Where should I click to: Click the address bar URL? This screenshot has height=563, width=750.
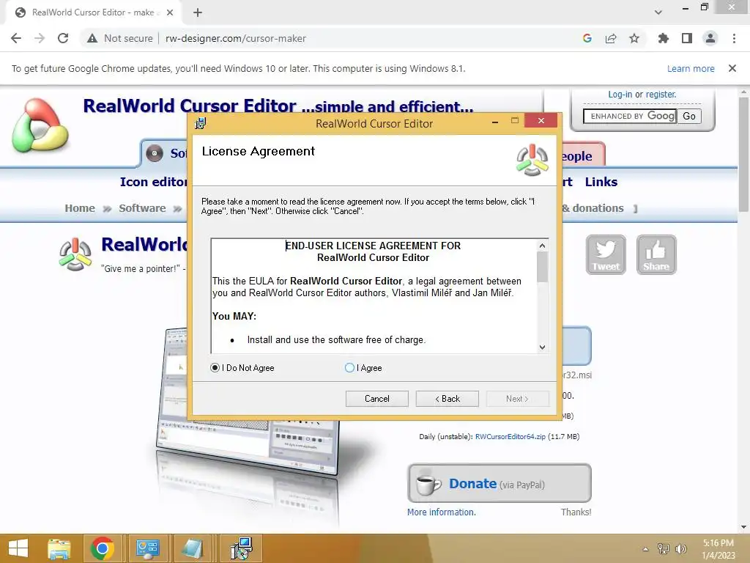pos(236,38)
